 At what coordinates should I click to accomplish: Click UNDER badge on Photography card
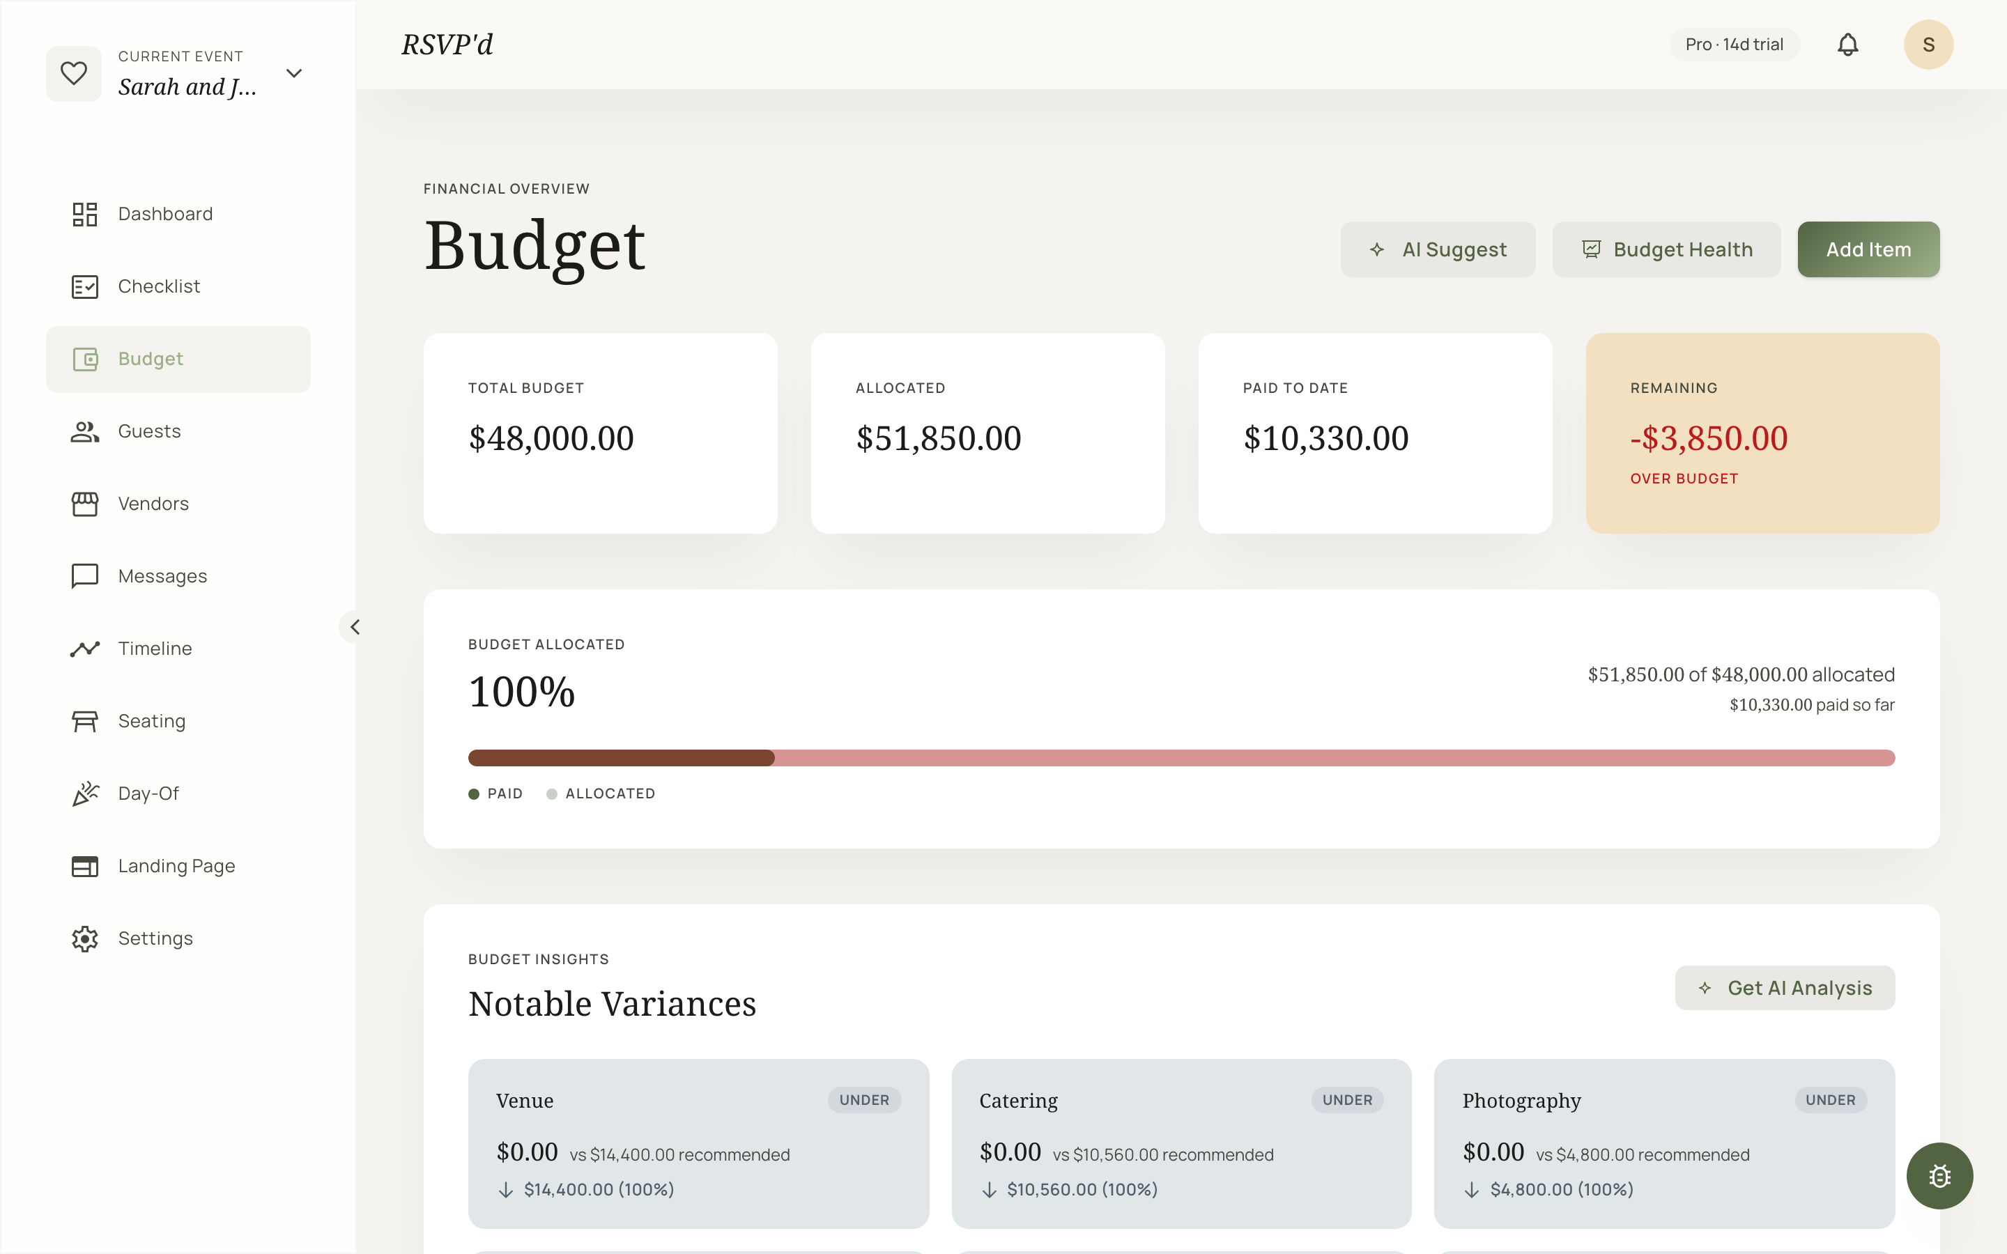pos(1831,1100)
